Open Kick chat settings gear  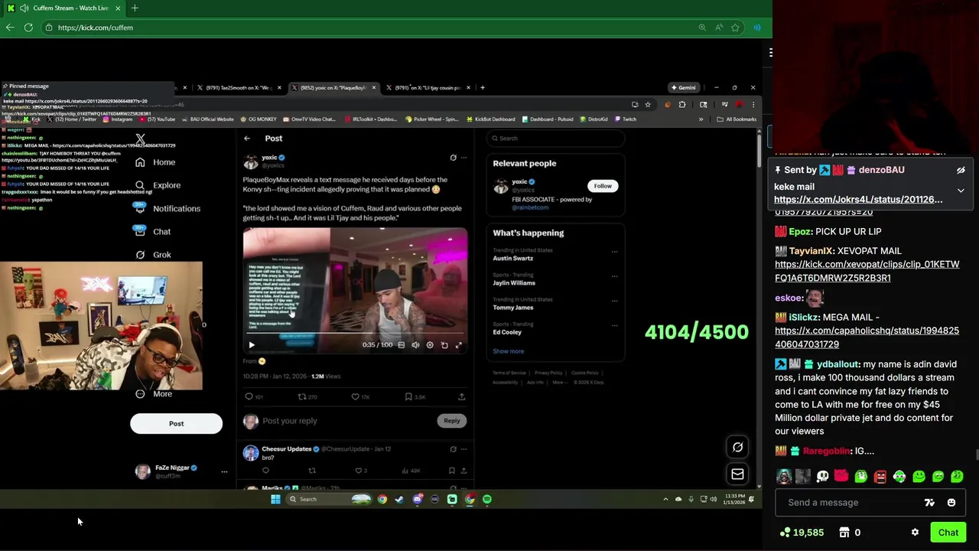coord(915,533)
